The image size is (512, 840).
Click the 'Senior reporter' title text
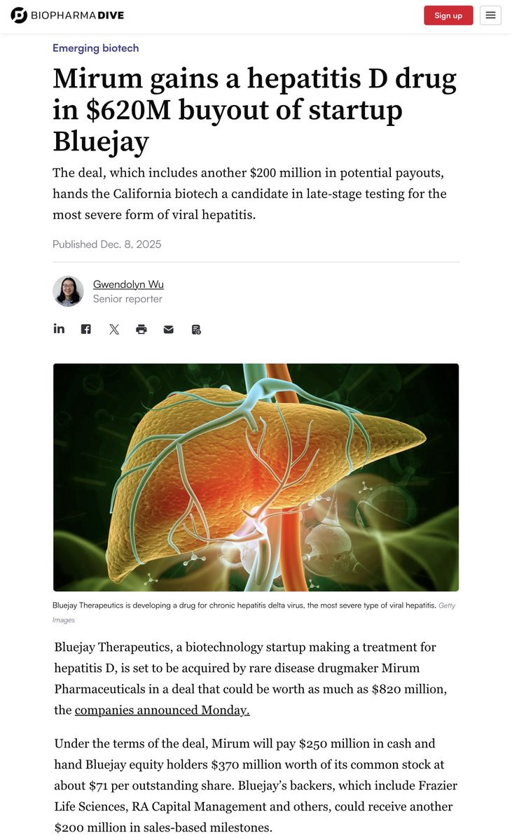127,299
